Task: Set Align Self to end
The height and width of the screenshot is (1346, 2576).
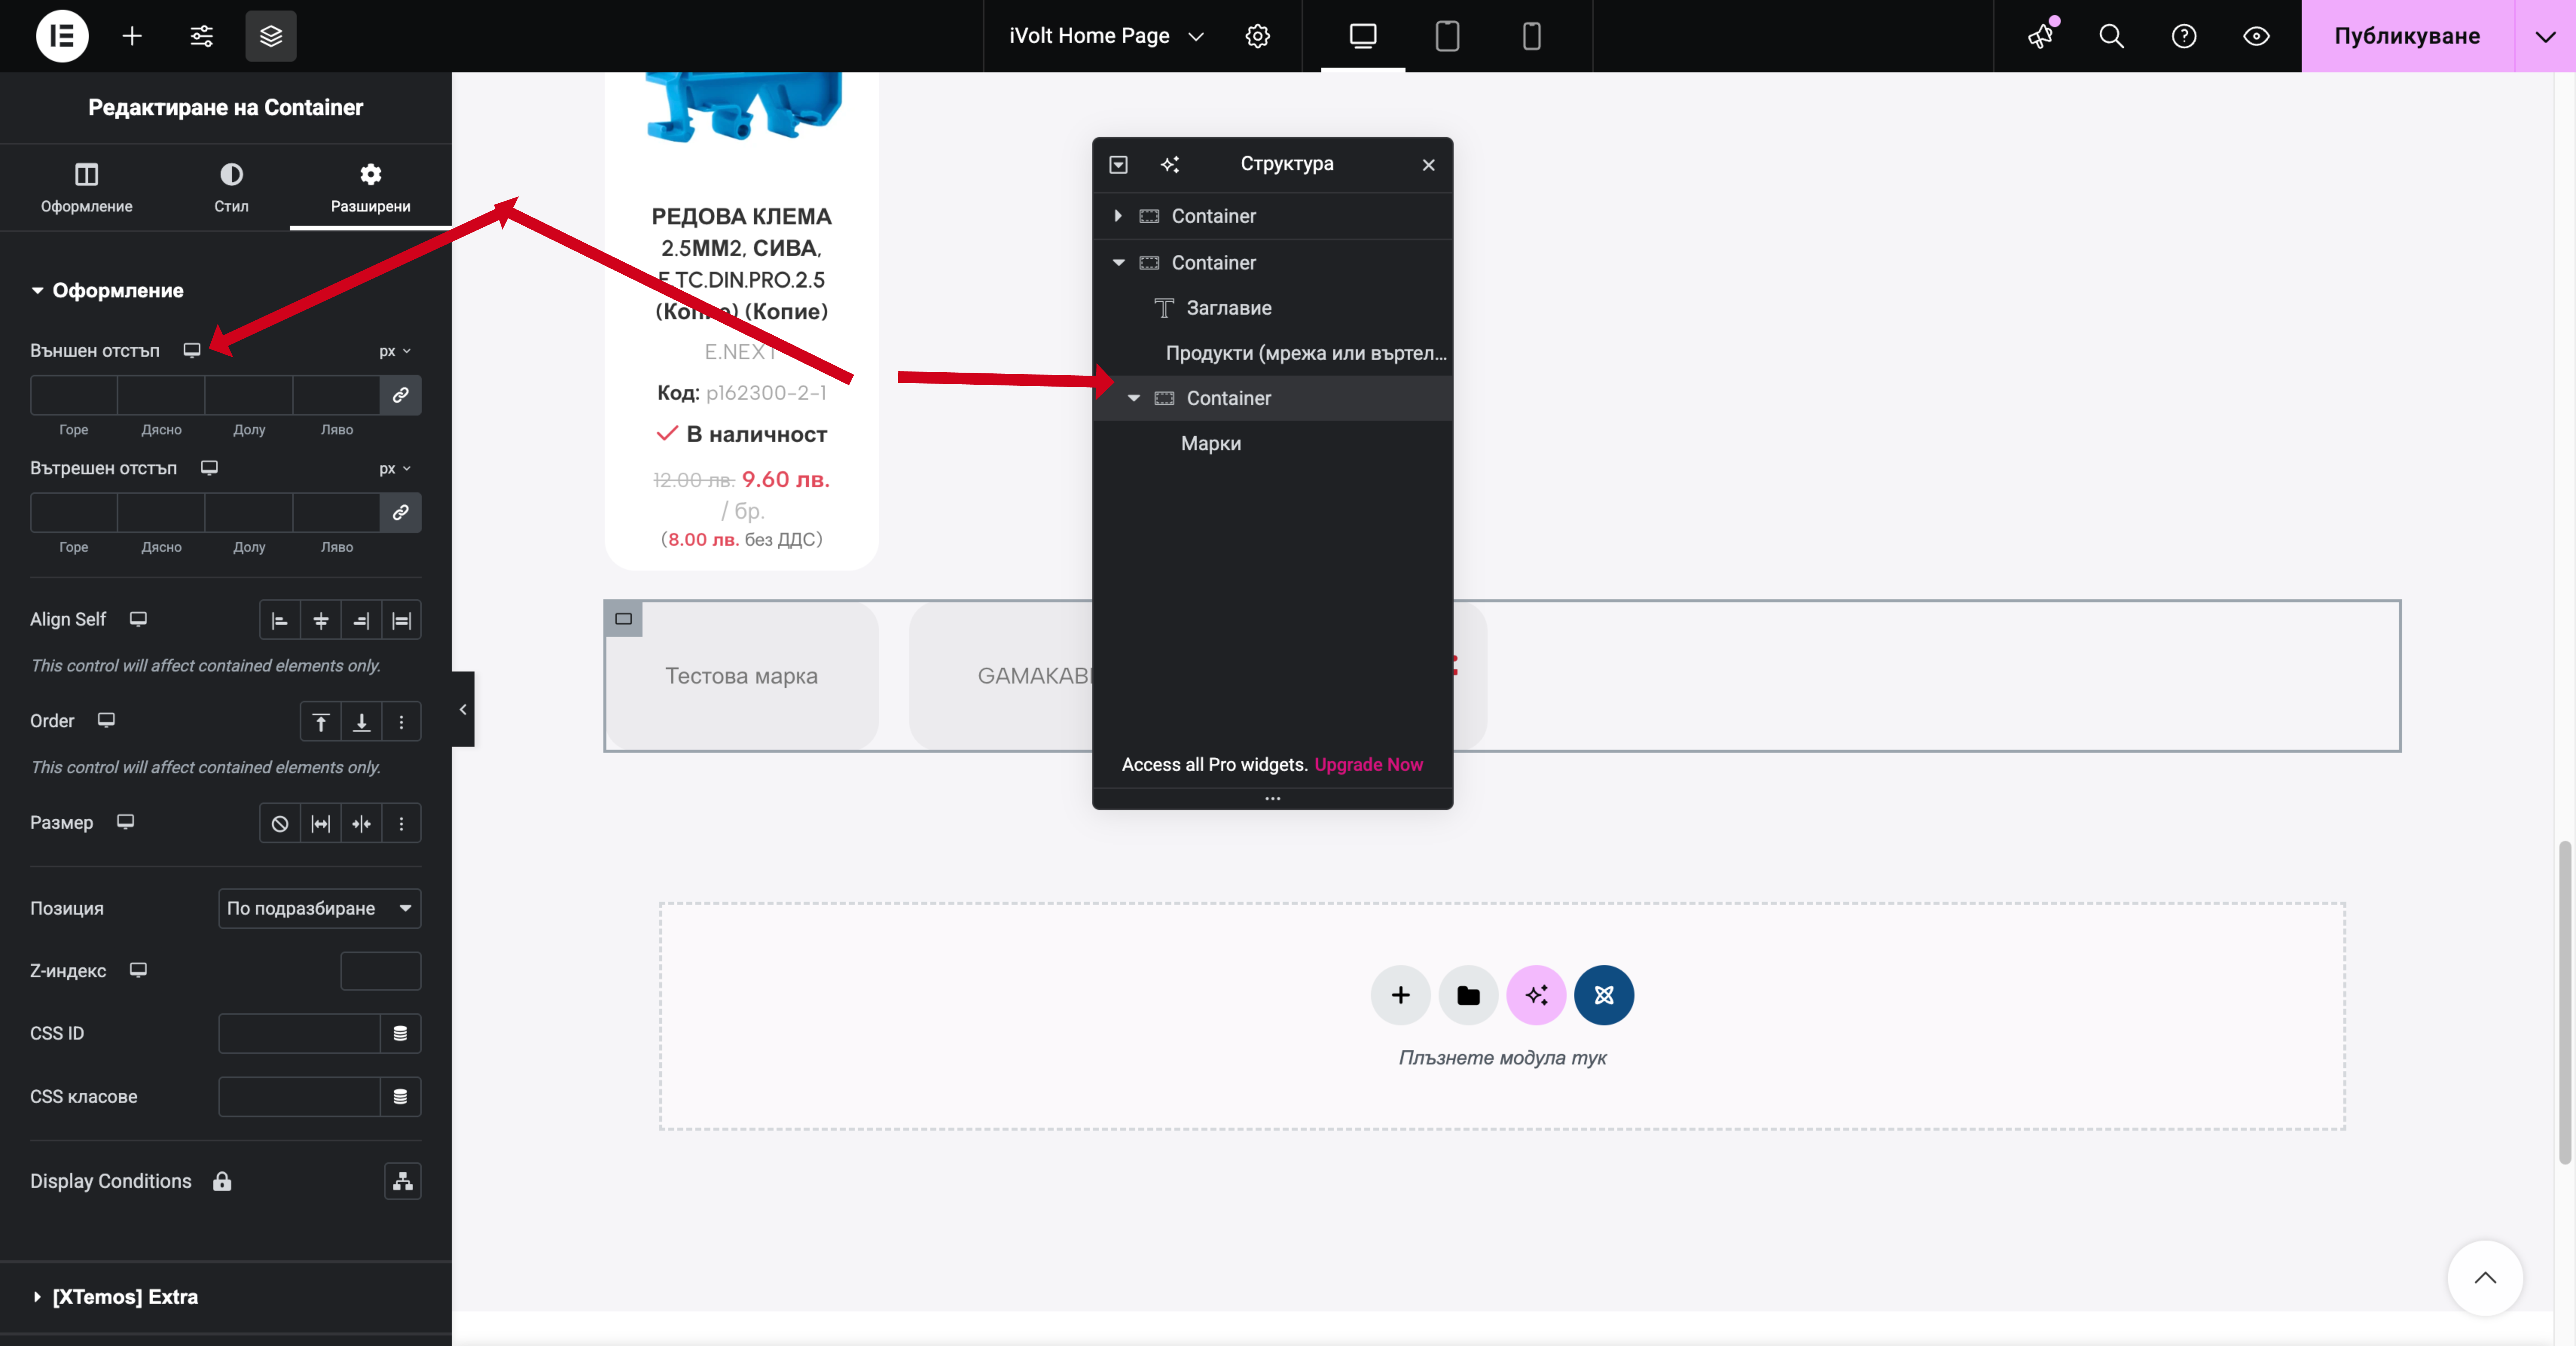Action: (361, 621)
